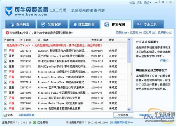Click the red warning icon beside patch summary
The width and height of the screenshot is (176, 126).
pyautogui.click(x=7, y=33)
